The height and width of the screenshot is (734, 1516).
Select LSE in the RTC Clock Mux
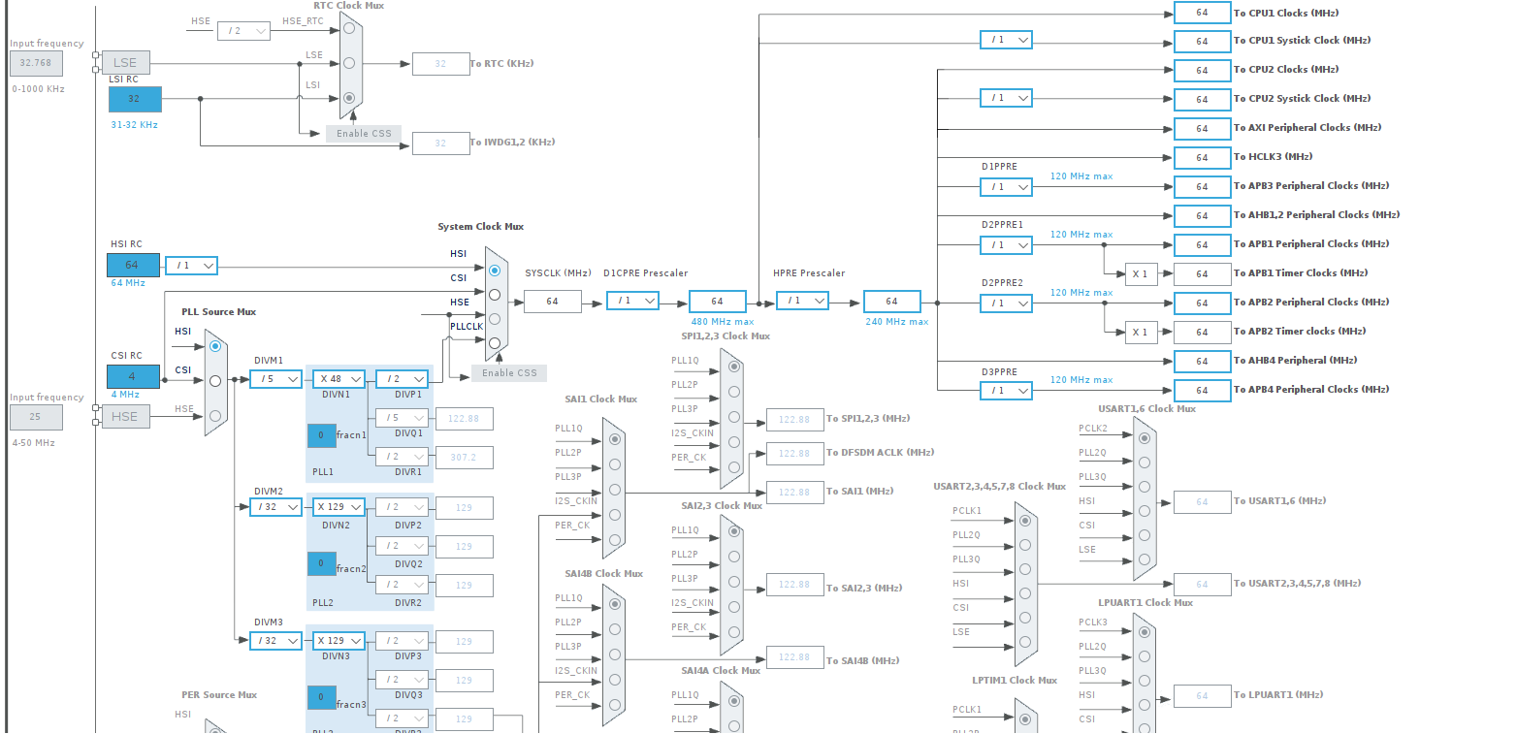click(x=349, y=61)
